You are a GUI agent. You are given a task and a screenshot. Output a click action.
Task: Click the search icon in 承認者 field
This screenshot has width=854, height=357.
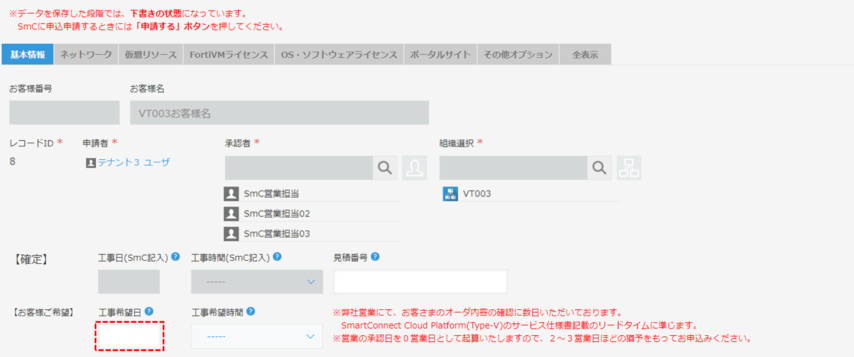[x=385, y=168]
